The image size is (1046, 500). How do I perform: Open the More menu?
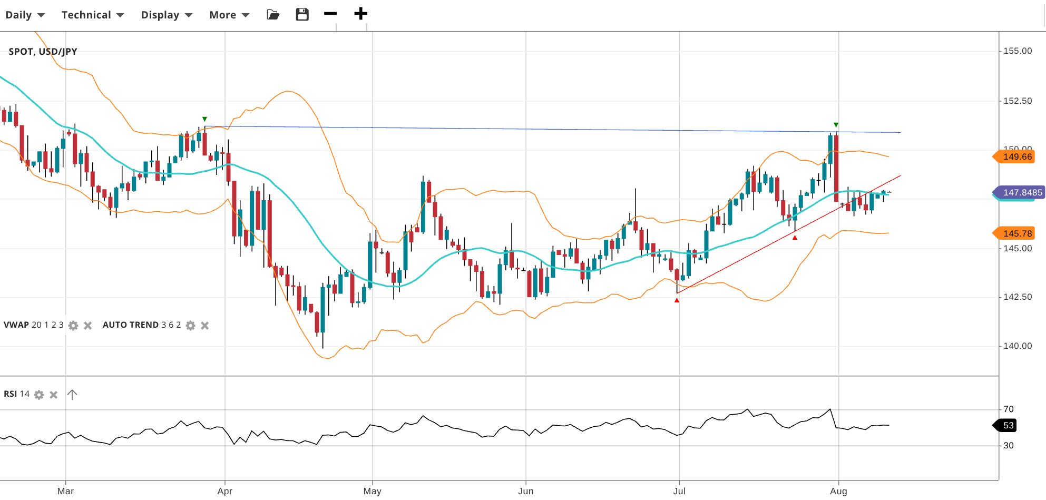229,15
